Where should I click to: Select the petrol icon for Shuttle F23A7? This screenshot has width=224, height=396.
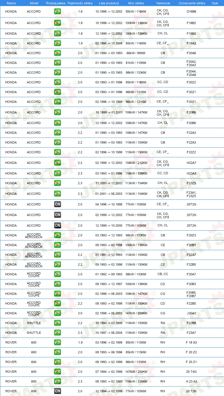pyautogui.click(x=58, y=333)
